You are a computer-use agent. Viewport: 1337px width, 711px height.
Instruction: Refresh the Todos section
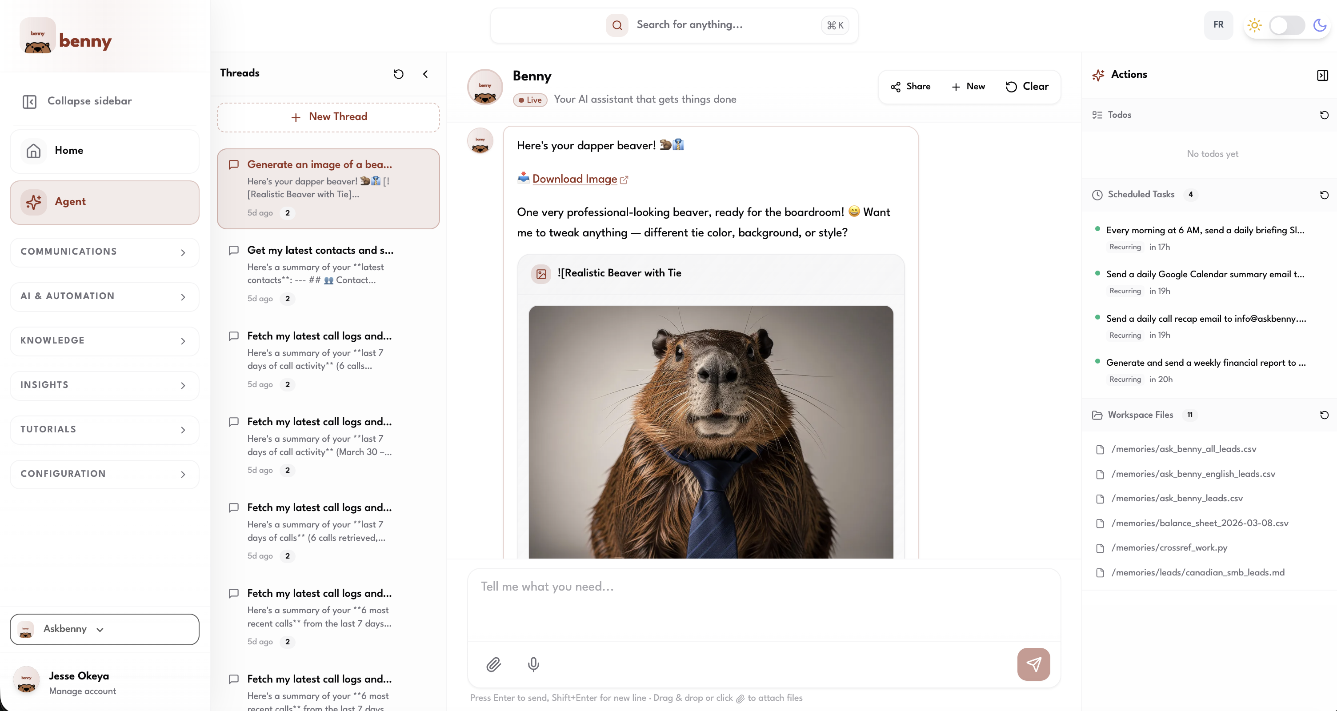point(1324,115)
